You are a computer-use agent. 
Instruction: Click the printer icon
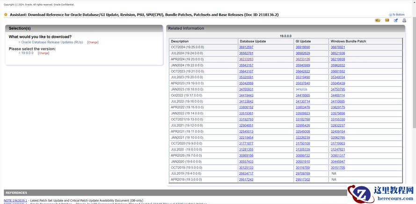pyautogui.click(x=404, y=21)
